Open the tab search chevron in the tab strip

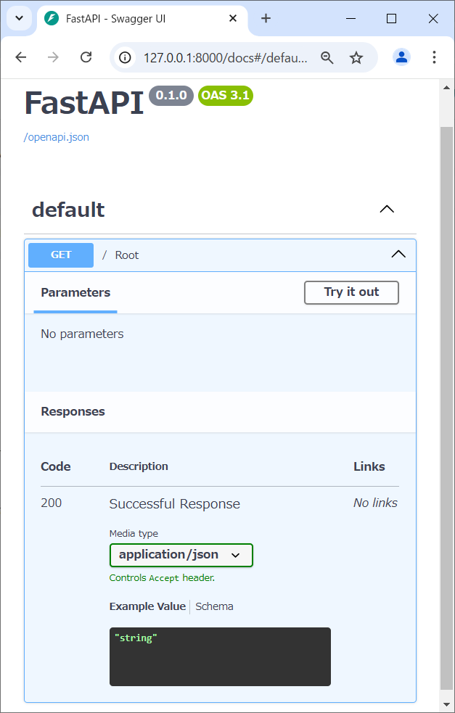pos(19,18)
